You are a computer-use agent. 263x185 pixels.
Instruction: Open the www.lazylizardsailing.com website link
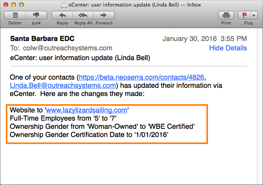click(x=86, y=110)
